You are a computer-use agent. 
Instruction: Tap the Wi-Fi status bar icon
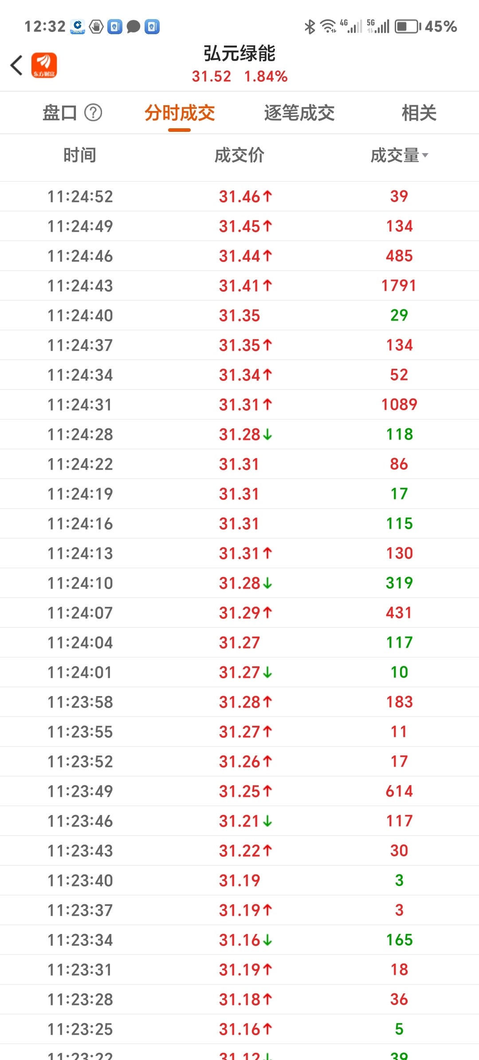pos(329,27)
